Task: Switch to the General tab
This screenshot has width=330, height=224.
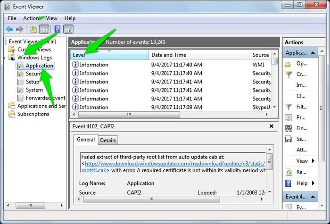Action: point(86,140)
